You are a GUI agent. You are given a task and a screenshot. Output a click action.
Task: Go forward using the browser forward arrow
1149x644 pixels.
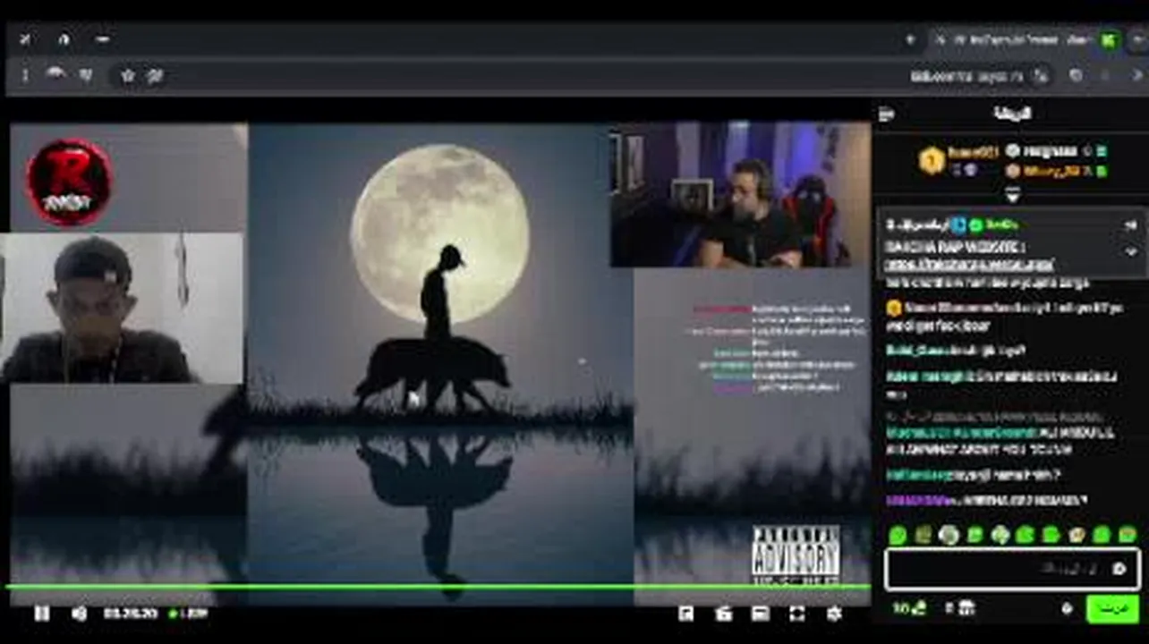[x=1107, y=77]
